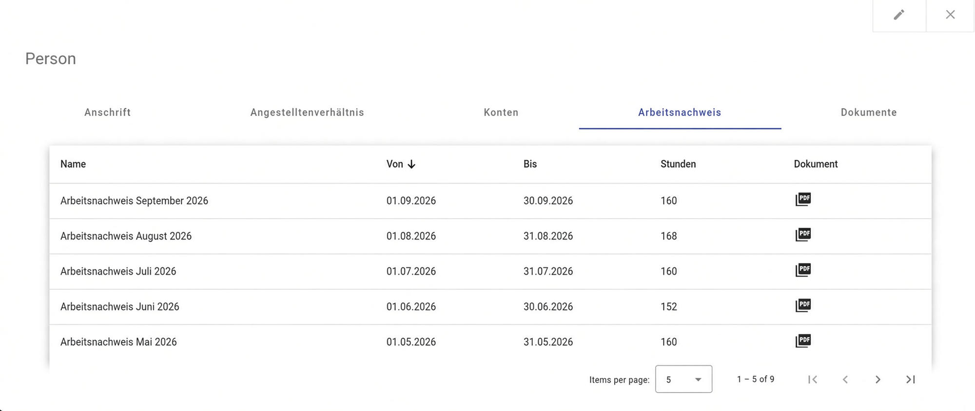Click the Dokument column header
This screenshot has width=975, height=411.
[x=816, y=164]
